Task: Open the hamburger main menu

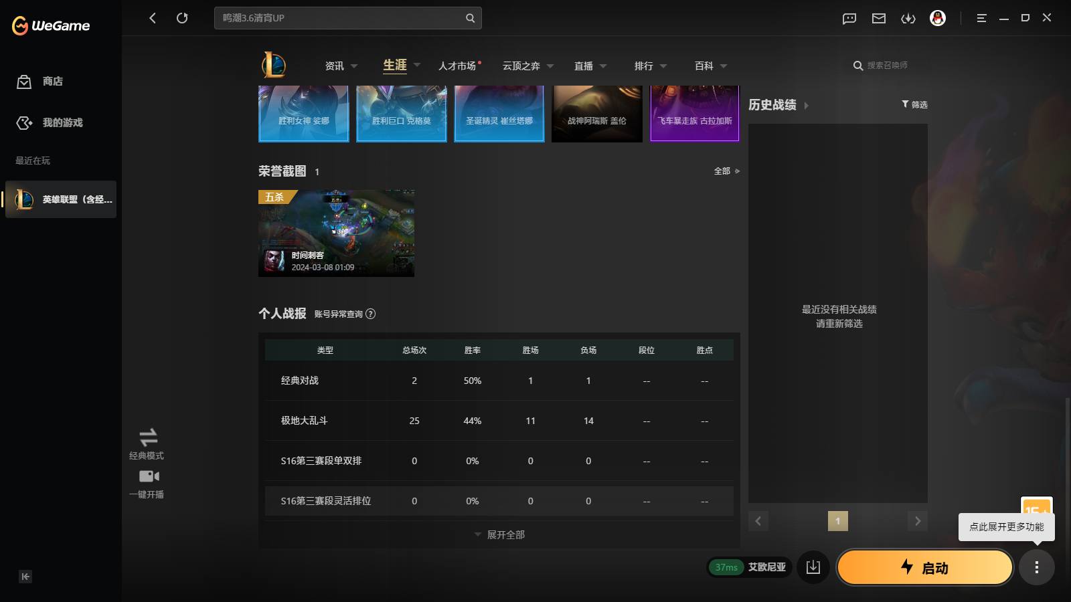Action: (981, 18)
